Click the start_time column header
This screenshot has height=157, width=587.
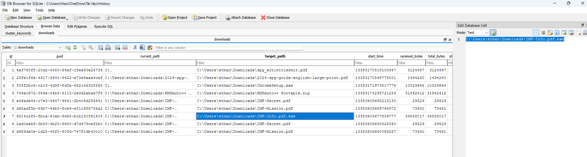[x=376, y=56]
